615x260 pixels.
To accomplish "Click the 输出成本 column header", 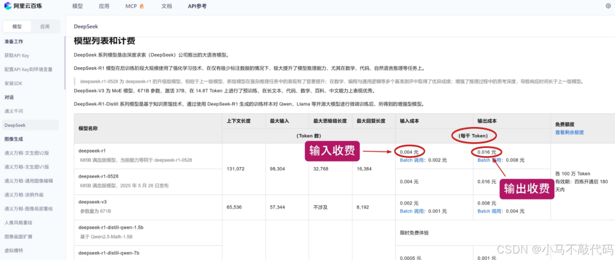I will coord(487,121).
